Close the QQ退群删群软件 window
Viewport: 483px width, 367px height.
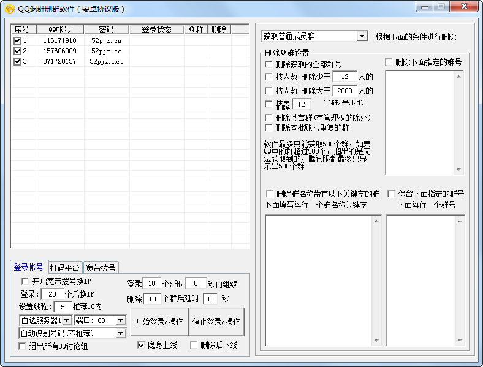point(464,7)
